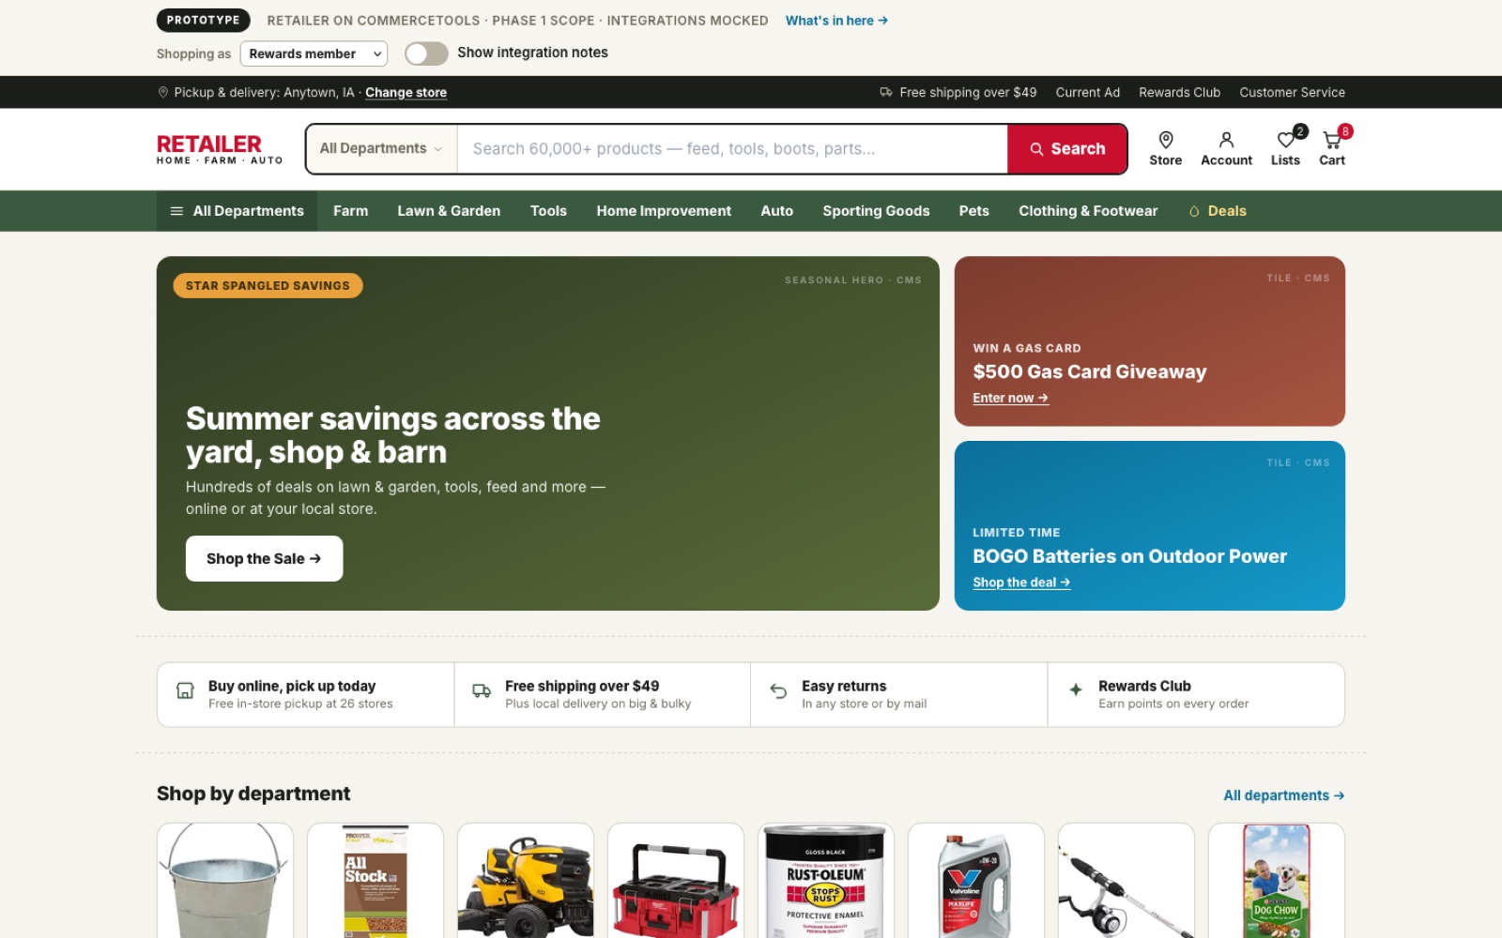Click the Easy returns arrow icon
This screenshot has height=938, width=1502.
[778, 691]
